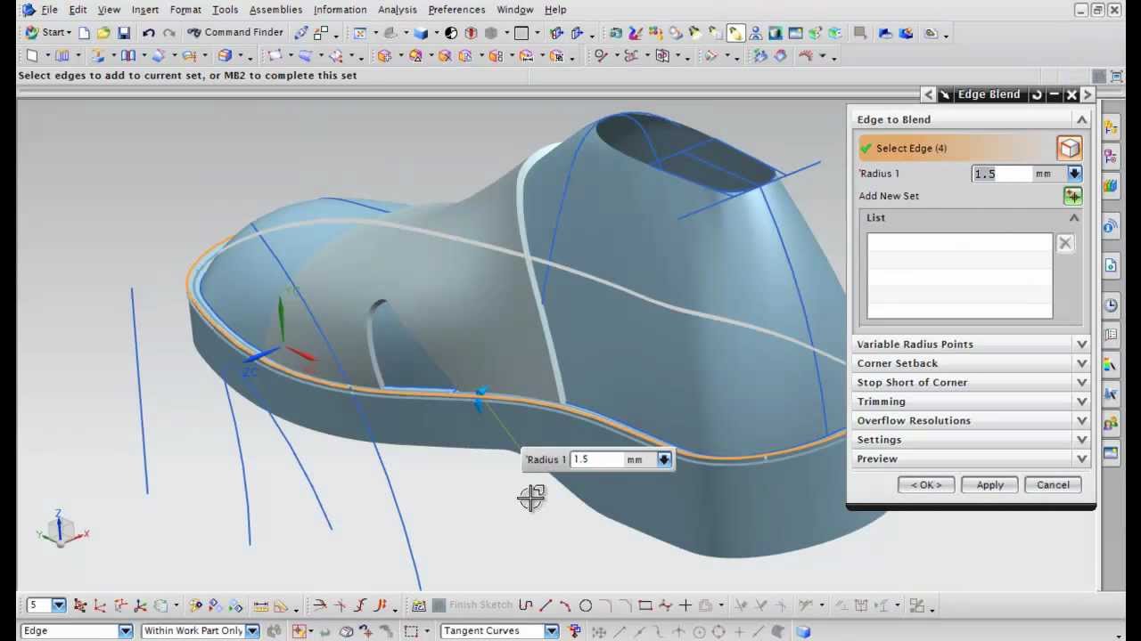Image resolution: width=1141 pixels, height=641 pixels.
Task: Click the Save disk icon
Action: click(x=124, y=33)
